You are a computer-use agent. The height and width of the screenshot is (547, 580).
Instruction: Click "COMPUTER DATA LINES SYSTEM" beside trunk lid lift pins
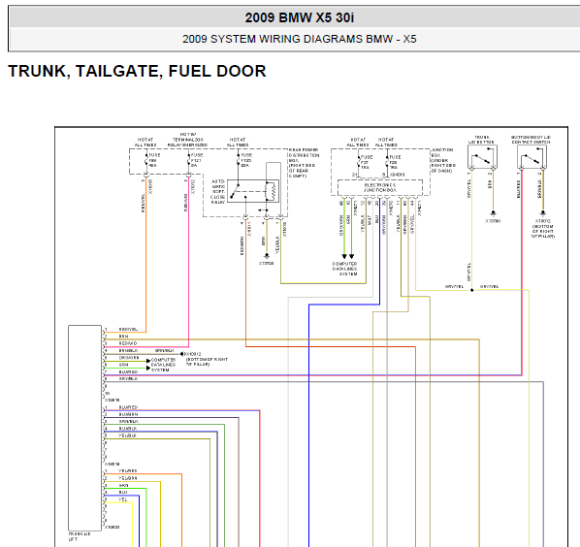click(163, 365)
